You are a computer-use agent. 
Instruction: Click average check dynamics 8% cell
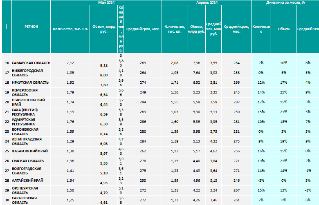pyautogui.click(x=308, y=63)
